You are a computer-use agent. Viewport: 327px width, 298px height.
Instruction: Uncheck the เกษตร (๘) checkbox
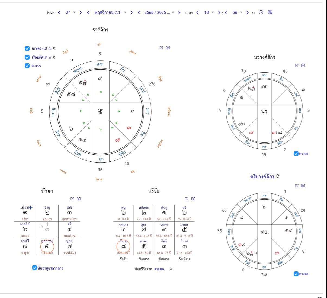pyautogui.click(x=27, y=48)
